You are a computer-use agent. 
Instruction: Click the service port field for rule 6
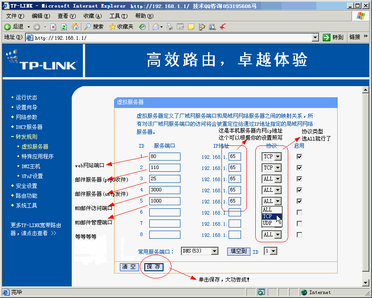click(164, 212)
